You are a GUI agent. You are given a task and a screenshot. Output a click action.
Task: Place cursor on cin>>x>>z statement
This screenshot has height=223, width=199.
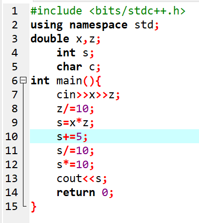click(88, 95)
